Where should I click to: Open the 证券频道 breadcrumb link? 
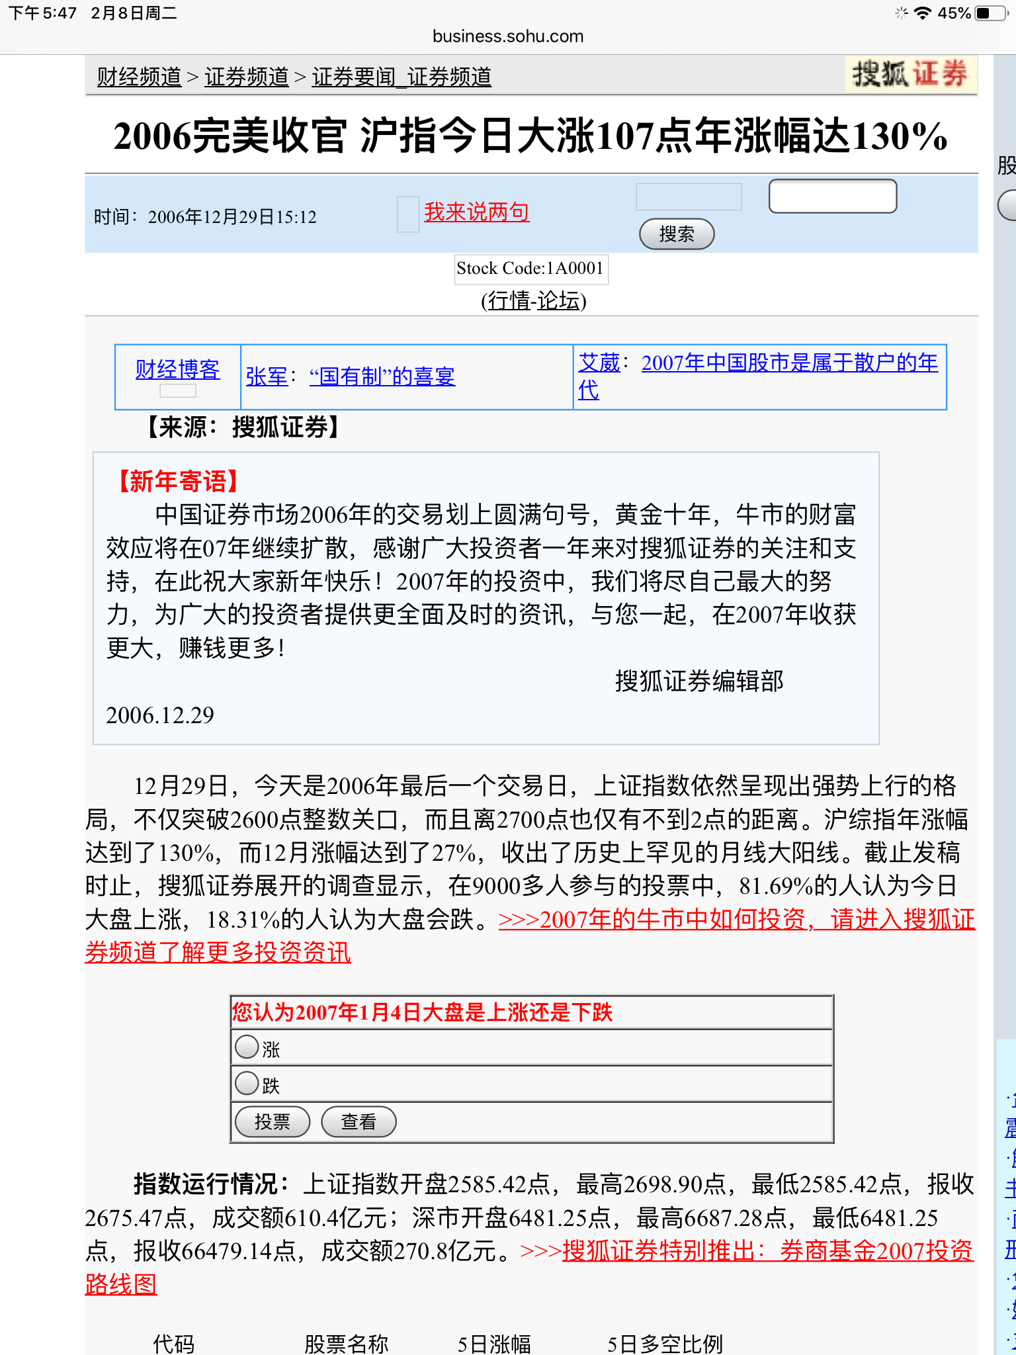point(247,77)
